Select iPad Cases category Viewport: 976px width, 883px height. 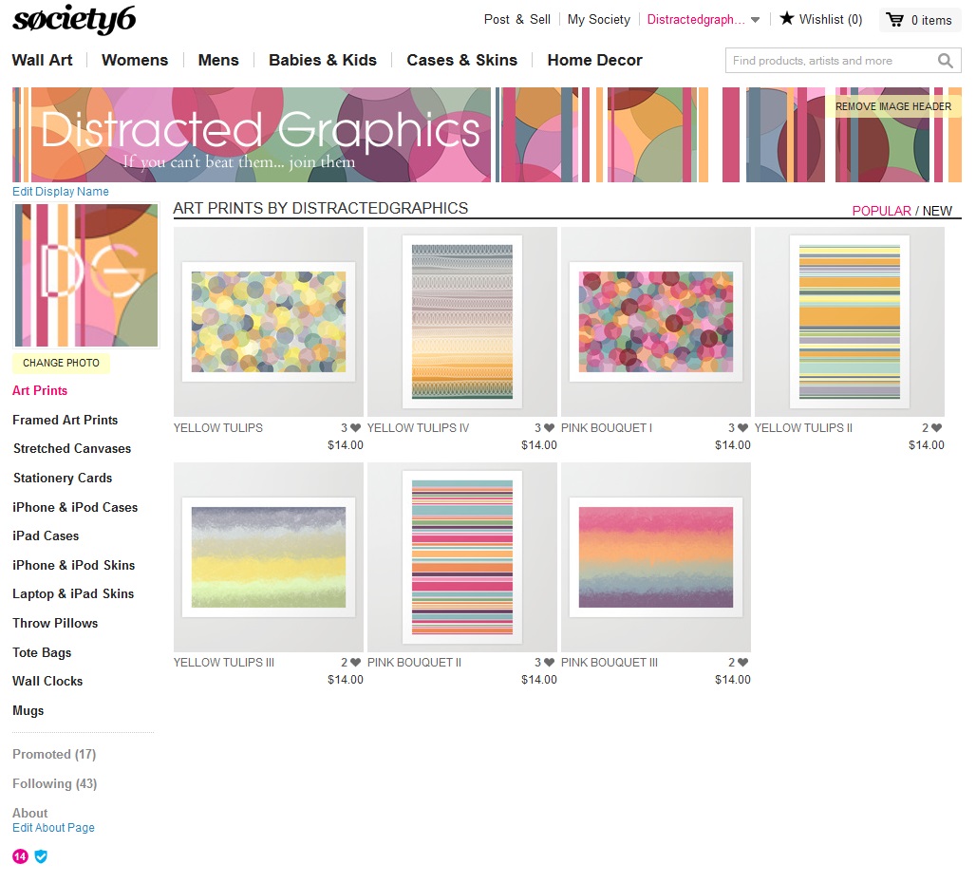coord(47,535)
